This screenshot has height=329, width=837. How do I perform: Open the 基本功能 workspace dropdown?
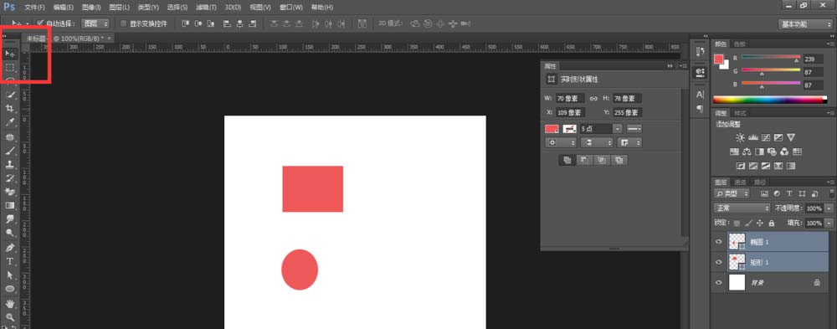point(805,24)
